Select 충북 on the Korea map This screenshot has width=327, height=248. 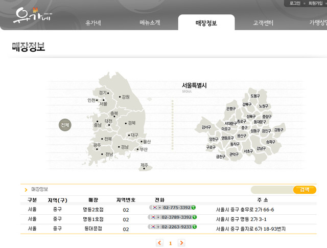(x=114, y=114)
